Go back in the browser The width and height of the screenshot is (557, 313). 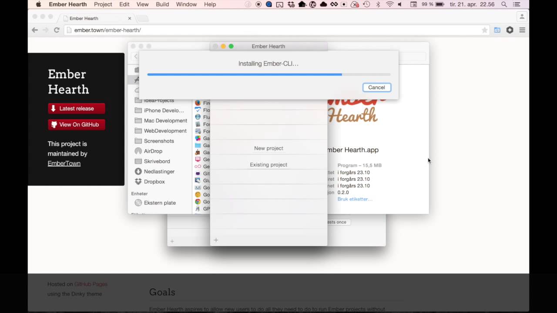35,30
